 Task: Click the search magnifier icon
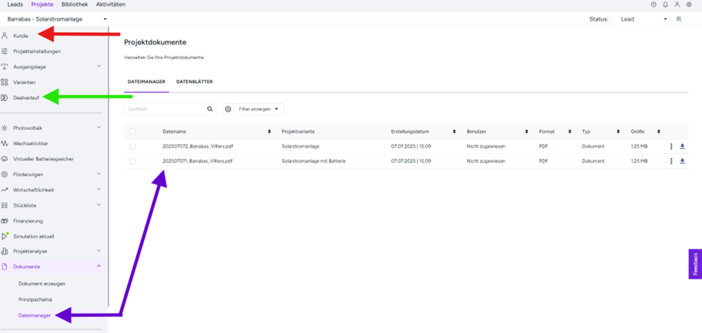[x=210, y=109]
